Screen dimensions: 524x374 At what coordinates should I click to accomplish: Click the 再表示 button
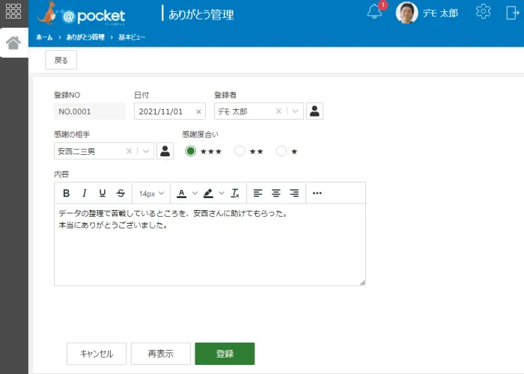coord(161,354)
